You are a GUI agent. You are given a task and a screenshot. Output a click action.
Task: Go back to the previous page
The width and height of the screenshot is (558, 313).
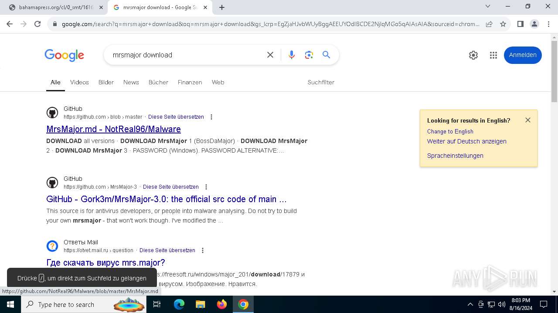10,24
